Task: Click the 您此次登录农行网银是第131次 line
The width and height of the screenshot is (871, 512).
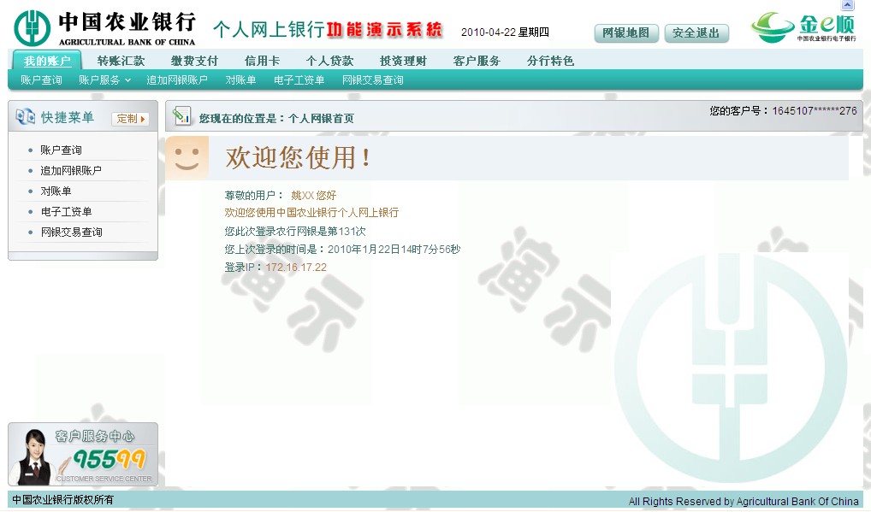Action: (295, 231)
